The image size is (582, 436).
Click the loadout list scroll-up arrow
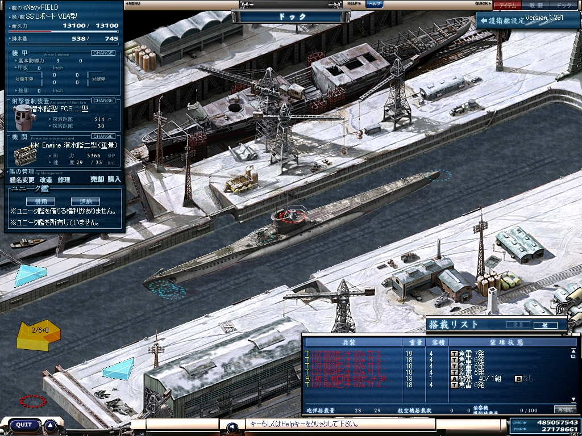[573, 351]
